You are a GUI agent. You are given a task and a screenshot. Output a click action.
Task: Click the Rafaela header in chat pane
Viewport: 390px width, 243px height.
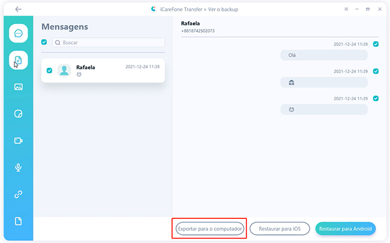coord(190,23)
